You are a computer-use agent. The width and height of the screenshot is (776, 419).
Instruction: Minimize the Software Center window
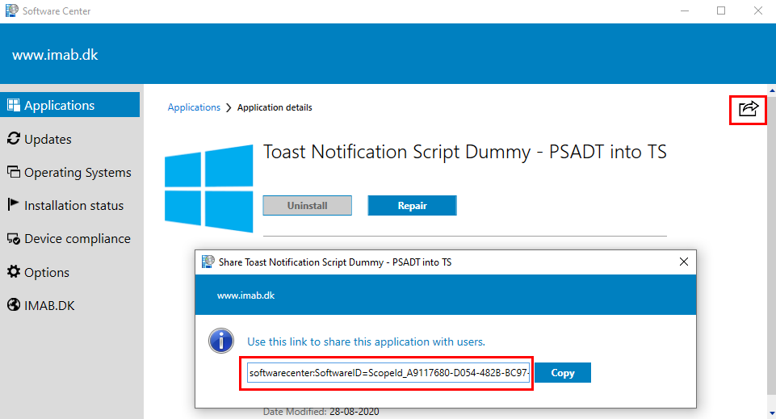click(685, 10)
